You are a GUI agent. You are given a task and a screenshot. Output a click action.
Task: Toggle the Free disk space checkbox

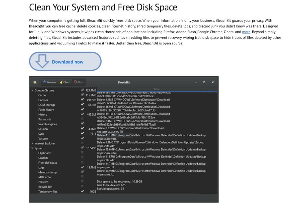click(x=82, y=162)
